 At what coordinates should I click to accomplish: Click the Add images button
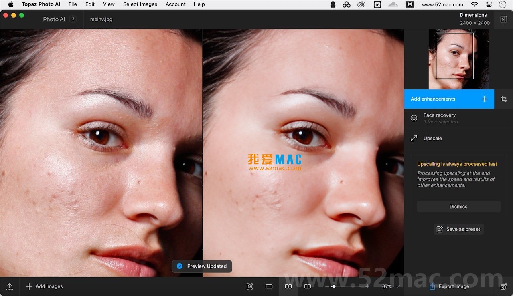point(45,286)
